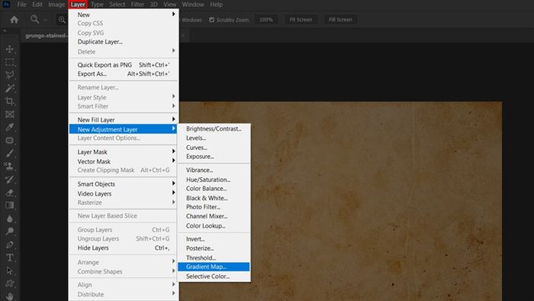Choose Export As

point(124,73)
